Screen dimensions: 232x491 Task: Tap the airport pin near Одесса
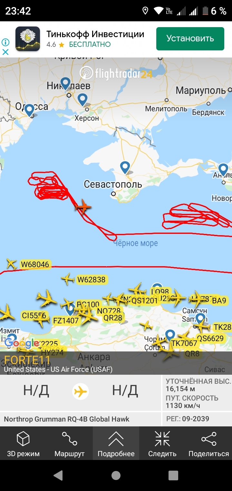pos(29,110)
